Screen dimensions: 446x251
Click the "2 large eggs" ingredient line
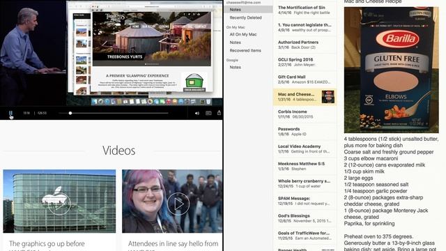pos(358,178)
